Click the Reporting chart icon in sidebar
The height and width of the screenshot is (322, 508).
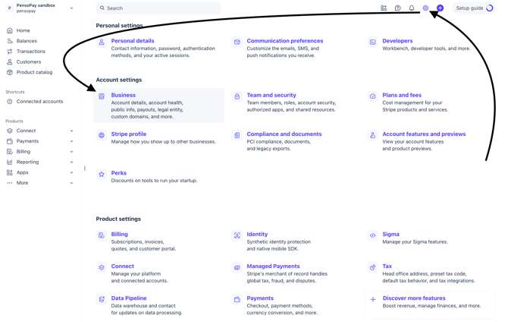(x=10, y=162)
